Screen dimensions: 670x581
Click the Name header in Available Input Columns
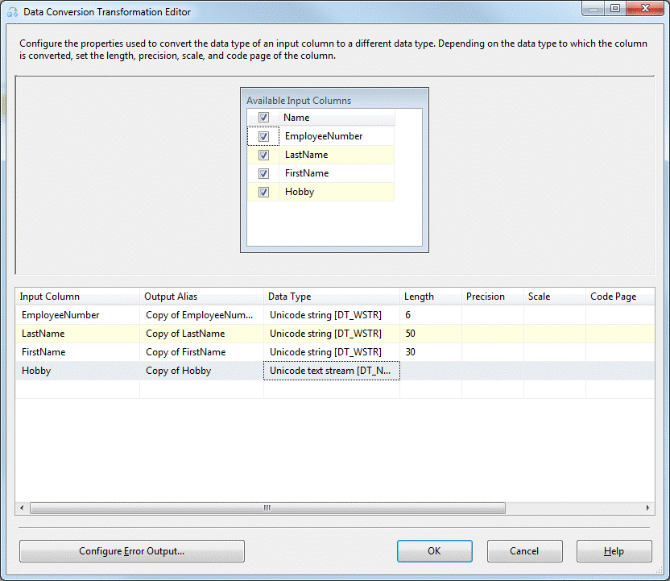(337, 117)
